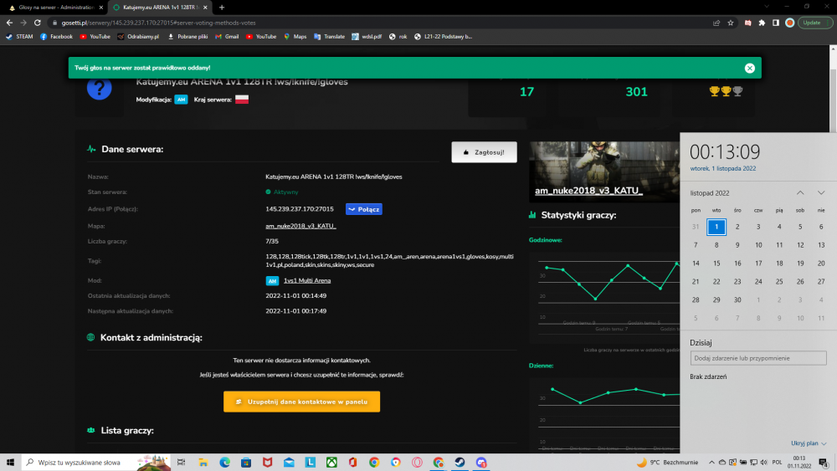Click the am_nuke2018_v3_KATU_ map thumbnail

click(x=604, y=172)
